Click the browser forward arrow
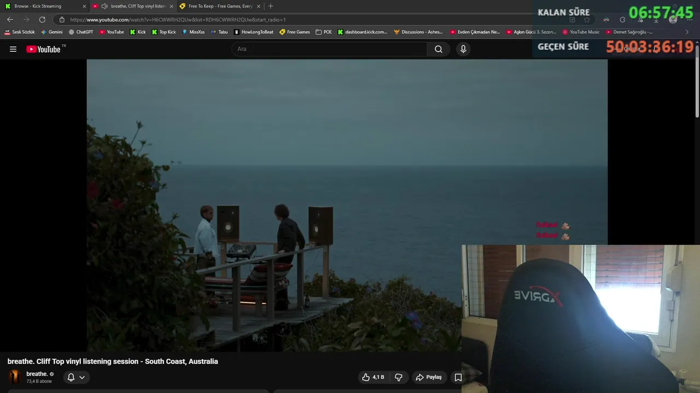The height and width of the screenshot is (393, 700). pos(26,19)
